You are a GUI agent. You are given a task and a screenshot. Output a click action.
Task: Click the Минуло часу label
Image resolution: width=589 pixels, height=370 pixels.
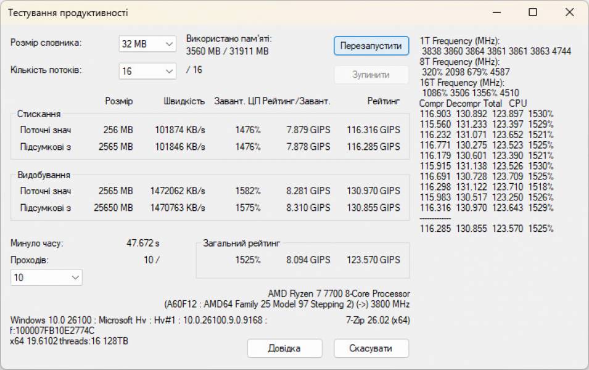point(37,244)
